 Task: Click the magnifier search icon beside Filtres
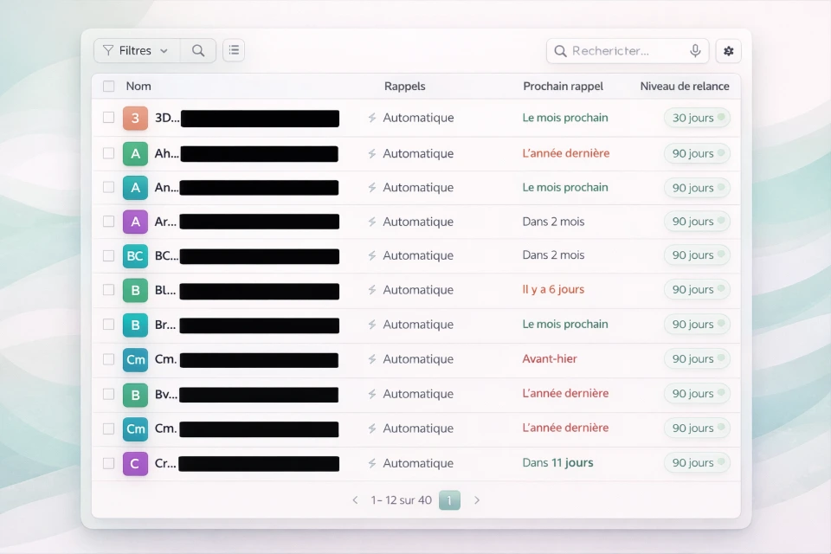(198, 51)
